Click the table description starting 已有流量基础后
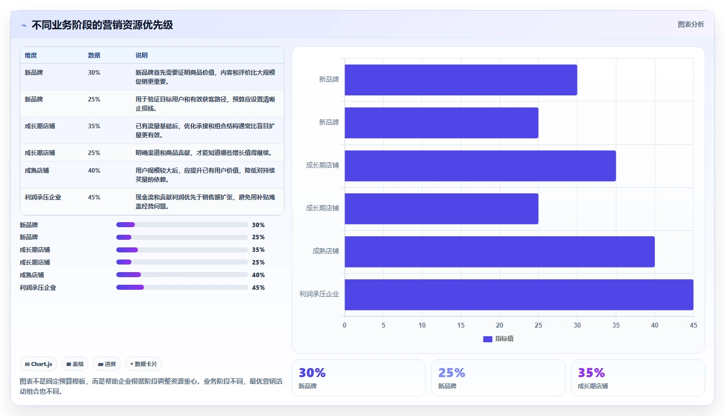725x416 pixels. (205, 130)
